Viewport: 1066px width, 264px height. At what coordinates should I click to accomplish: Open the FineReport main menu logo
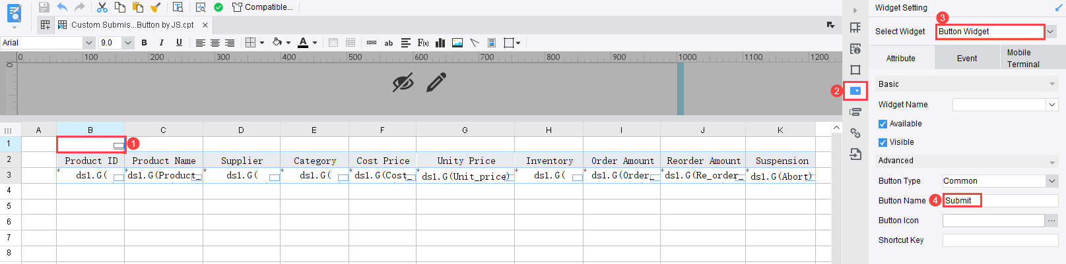point(14,13)
